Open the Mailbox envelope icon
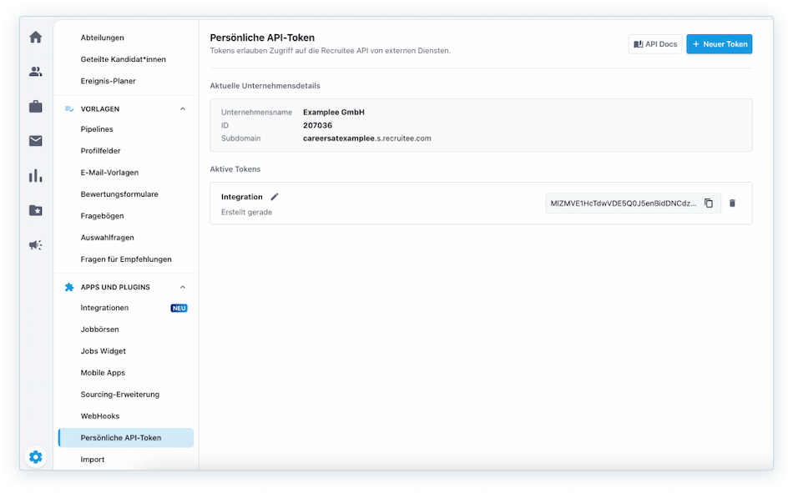The image size is (793, 493). coord(35,141)
